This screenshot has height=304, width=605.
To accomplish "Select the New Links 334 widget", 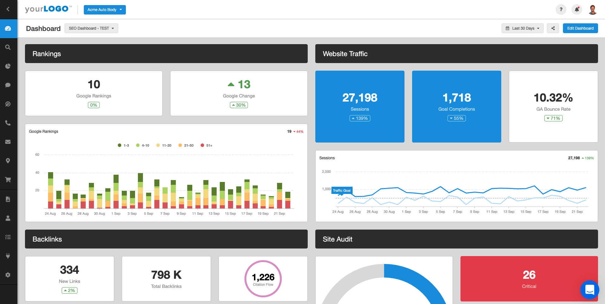I will click(70, 279).
